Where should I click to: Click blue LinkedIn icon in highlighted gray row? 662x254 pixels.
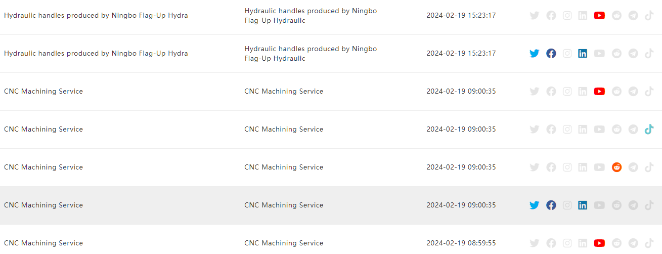(x=583, y=205)
